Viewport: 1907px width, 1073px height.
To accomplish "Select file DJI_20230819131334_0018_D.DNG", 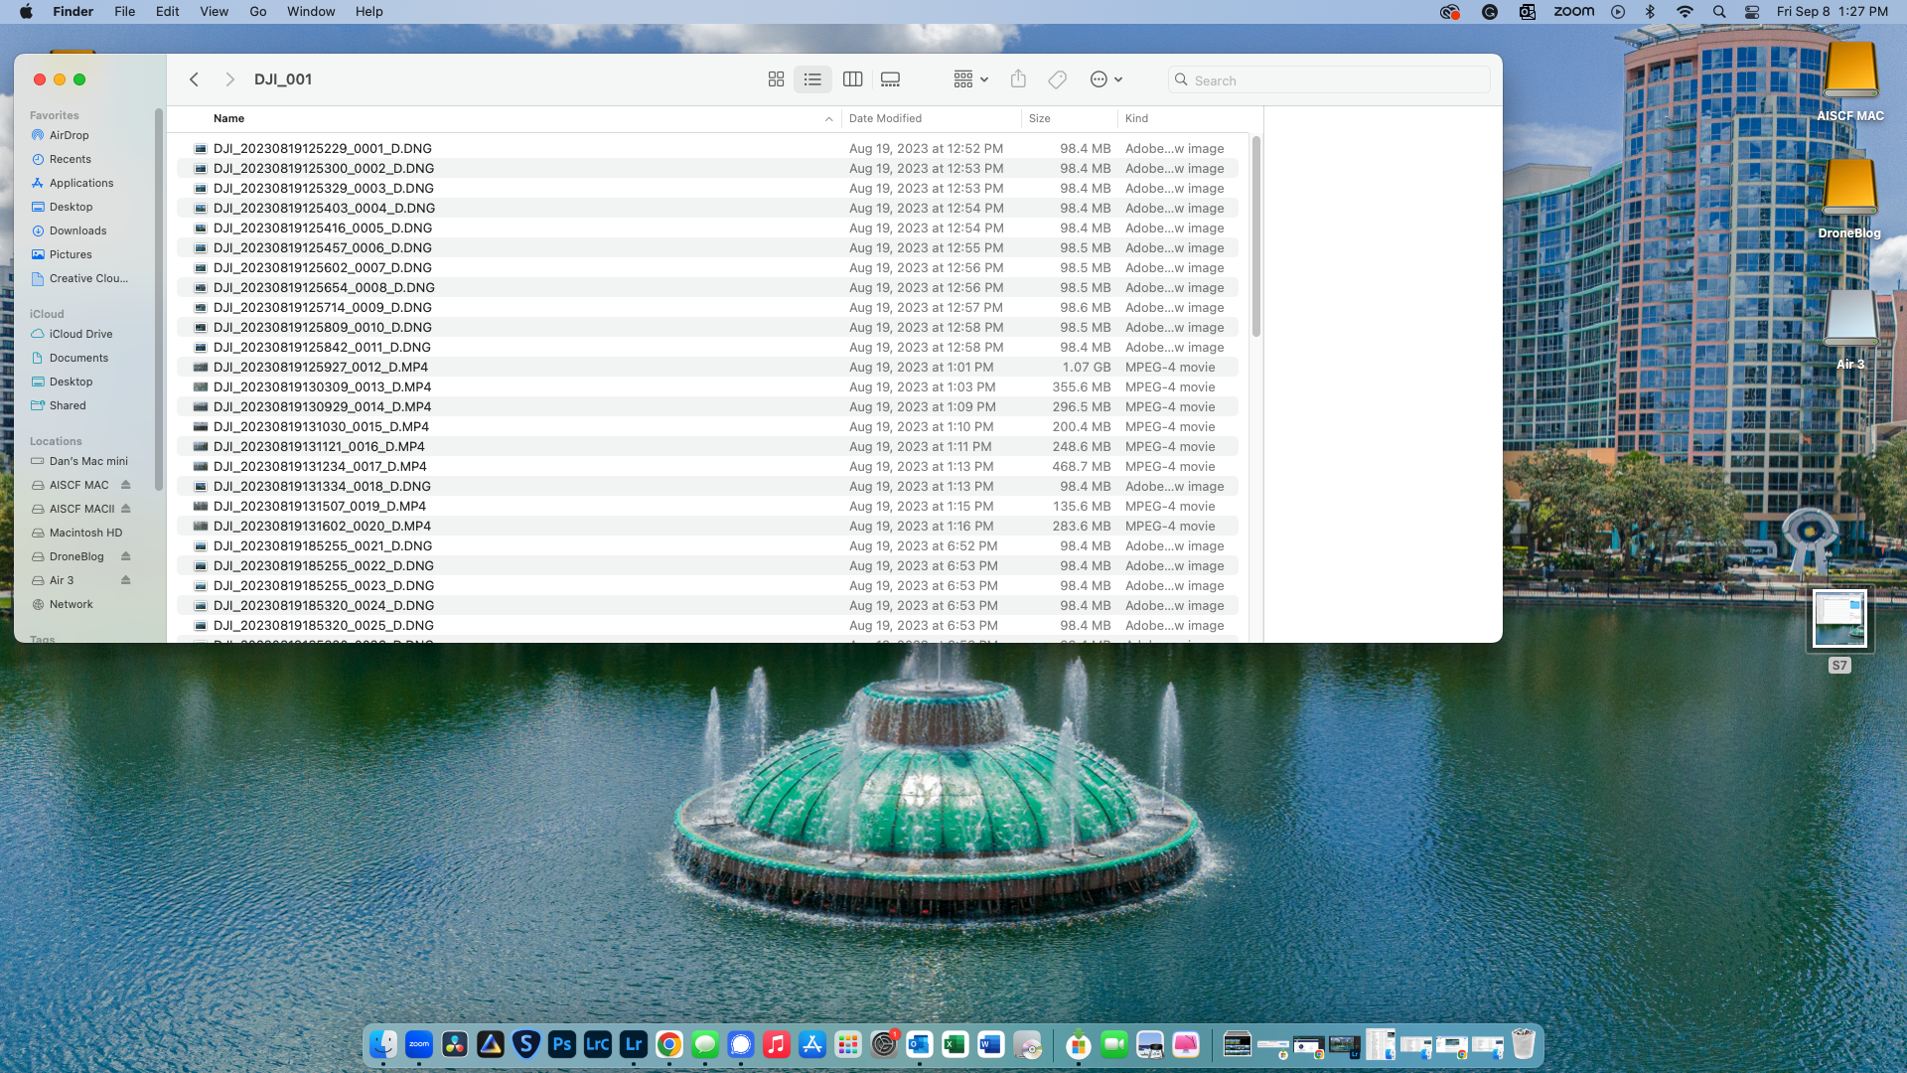I will pos(707,486).
